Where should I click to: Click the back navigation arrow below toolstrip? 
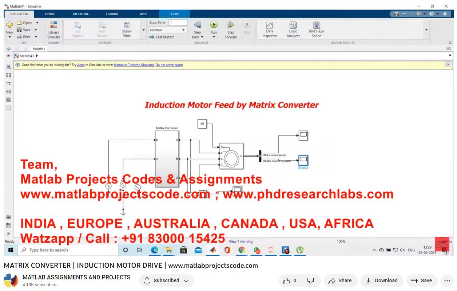tap(8, 49)
